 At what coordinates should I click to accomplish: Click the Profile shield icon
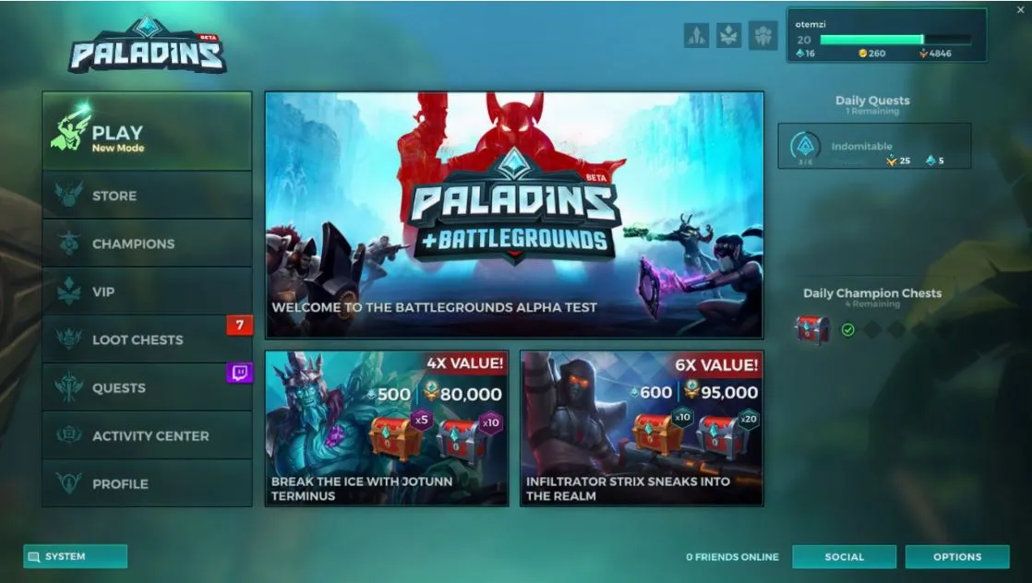pos(69,483)
